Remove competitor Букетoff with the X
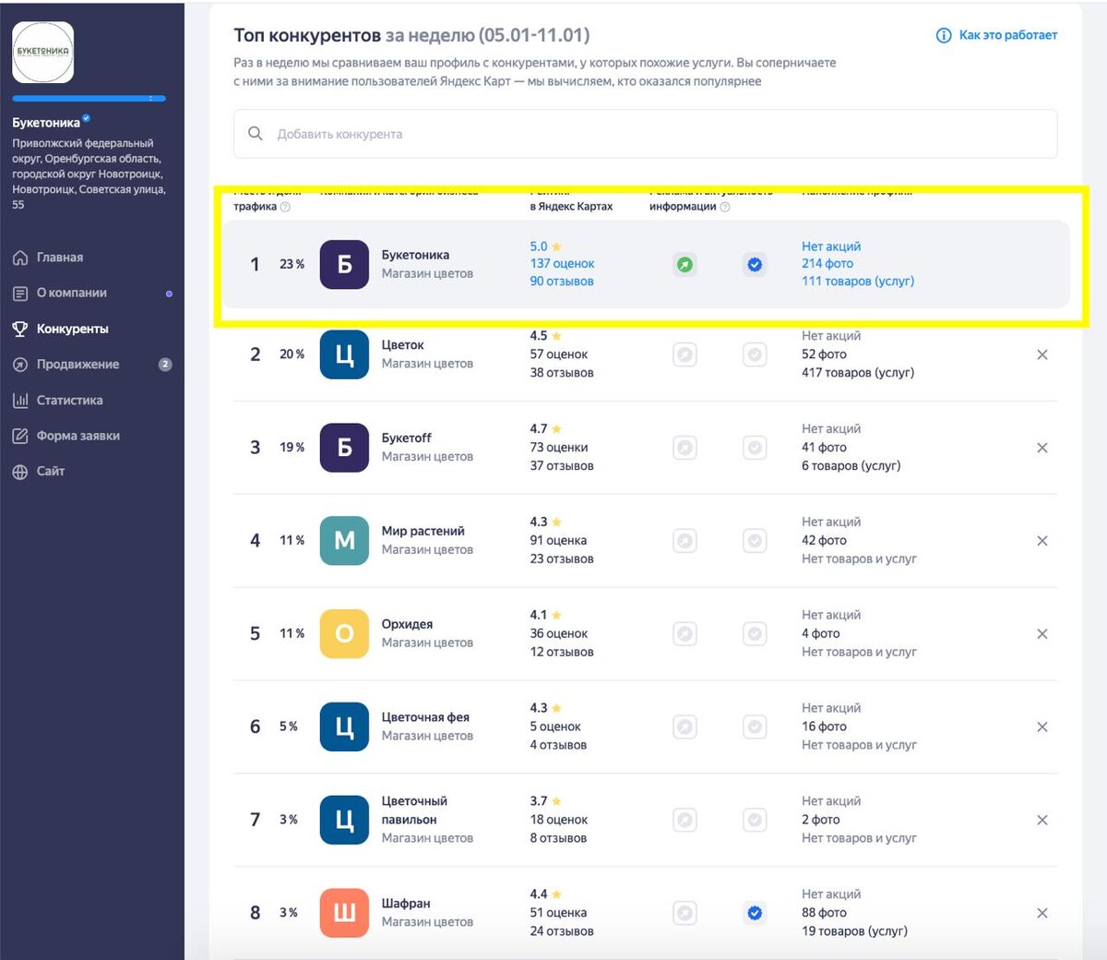The image size is (1107, 960). 1042,448
